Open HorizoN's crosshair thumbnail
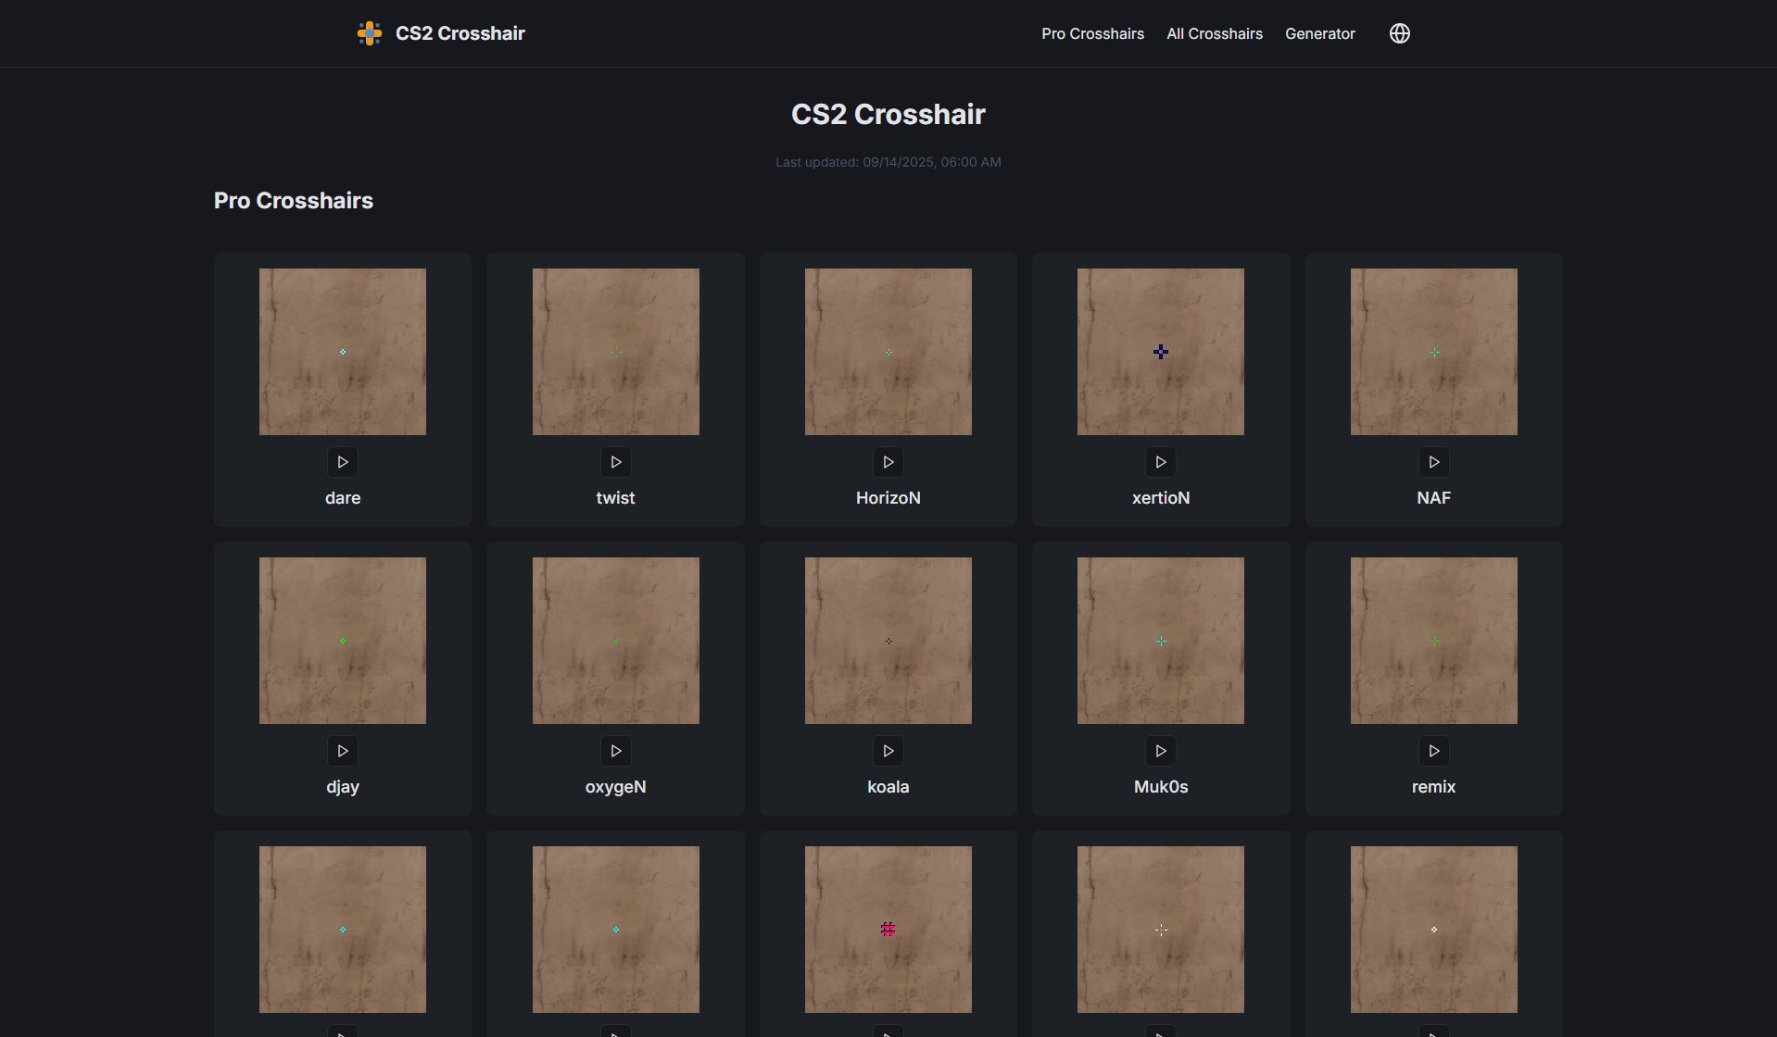Viewport: 1777px width, 1037px height. coord(888,352)
